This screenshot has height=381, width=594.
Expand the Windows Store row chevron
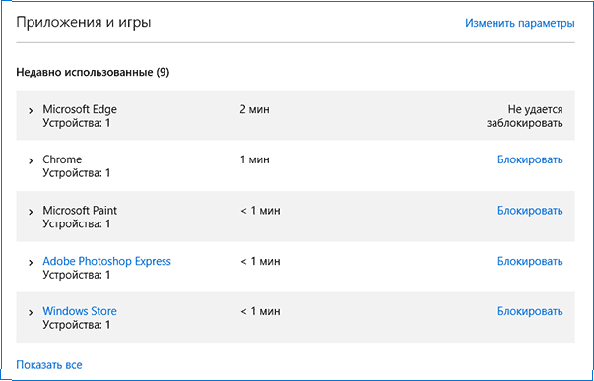click(x=31, y=313)
